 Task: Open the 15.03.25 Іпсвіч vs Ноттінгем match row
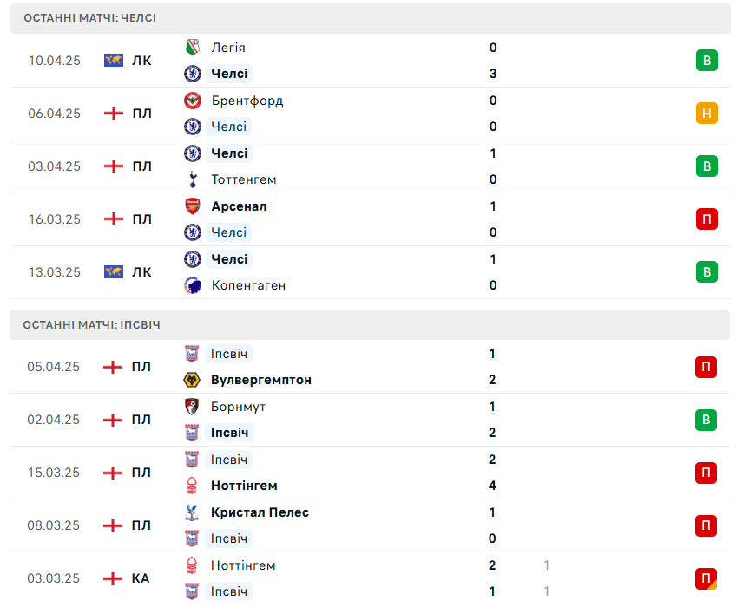click(370, 473)
